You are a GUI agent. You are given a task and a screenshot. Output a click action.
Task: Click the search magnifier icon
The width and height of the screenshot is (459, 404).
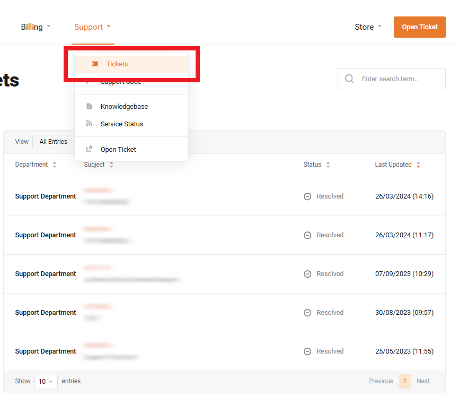(x=349, y=79)
